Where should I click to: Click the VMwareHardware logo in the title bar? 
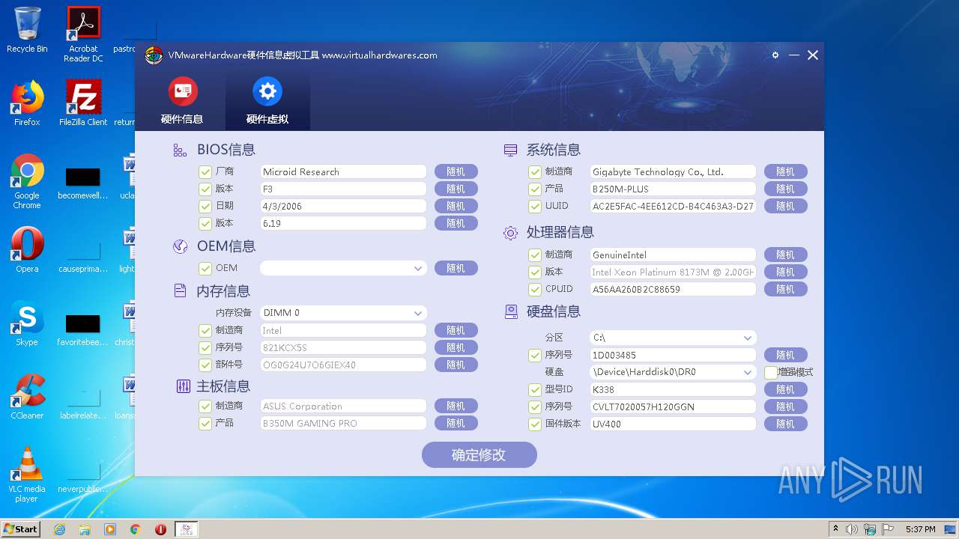[154, 55]
